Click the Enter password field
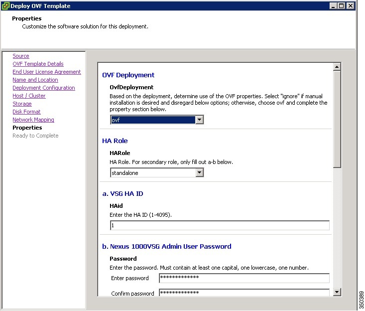Screen dimensions: 365x311 coord(244,278)
